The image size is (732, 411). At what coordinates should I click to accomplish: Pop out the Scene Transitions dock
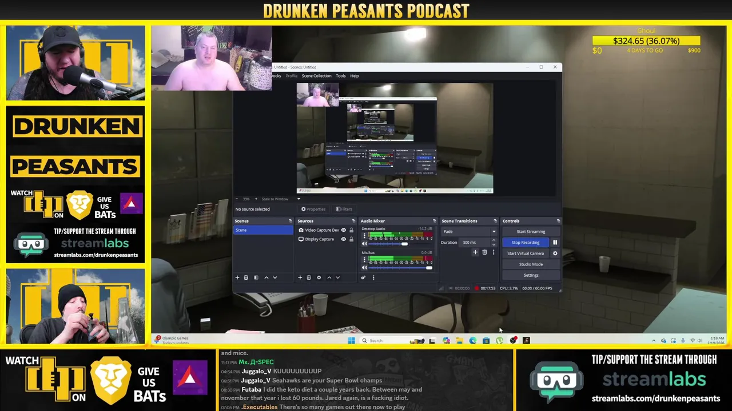point(495,221)
